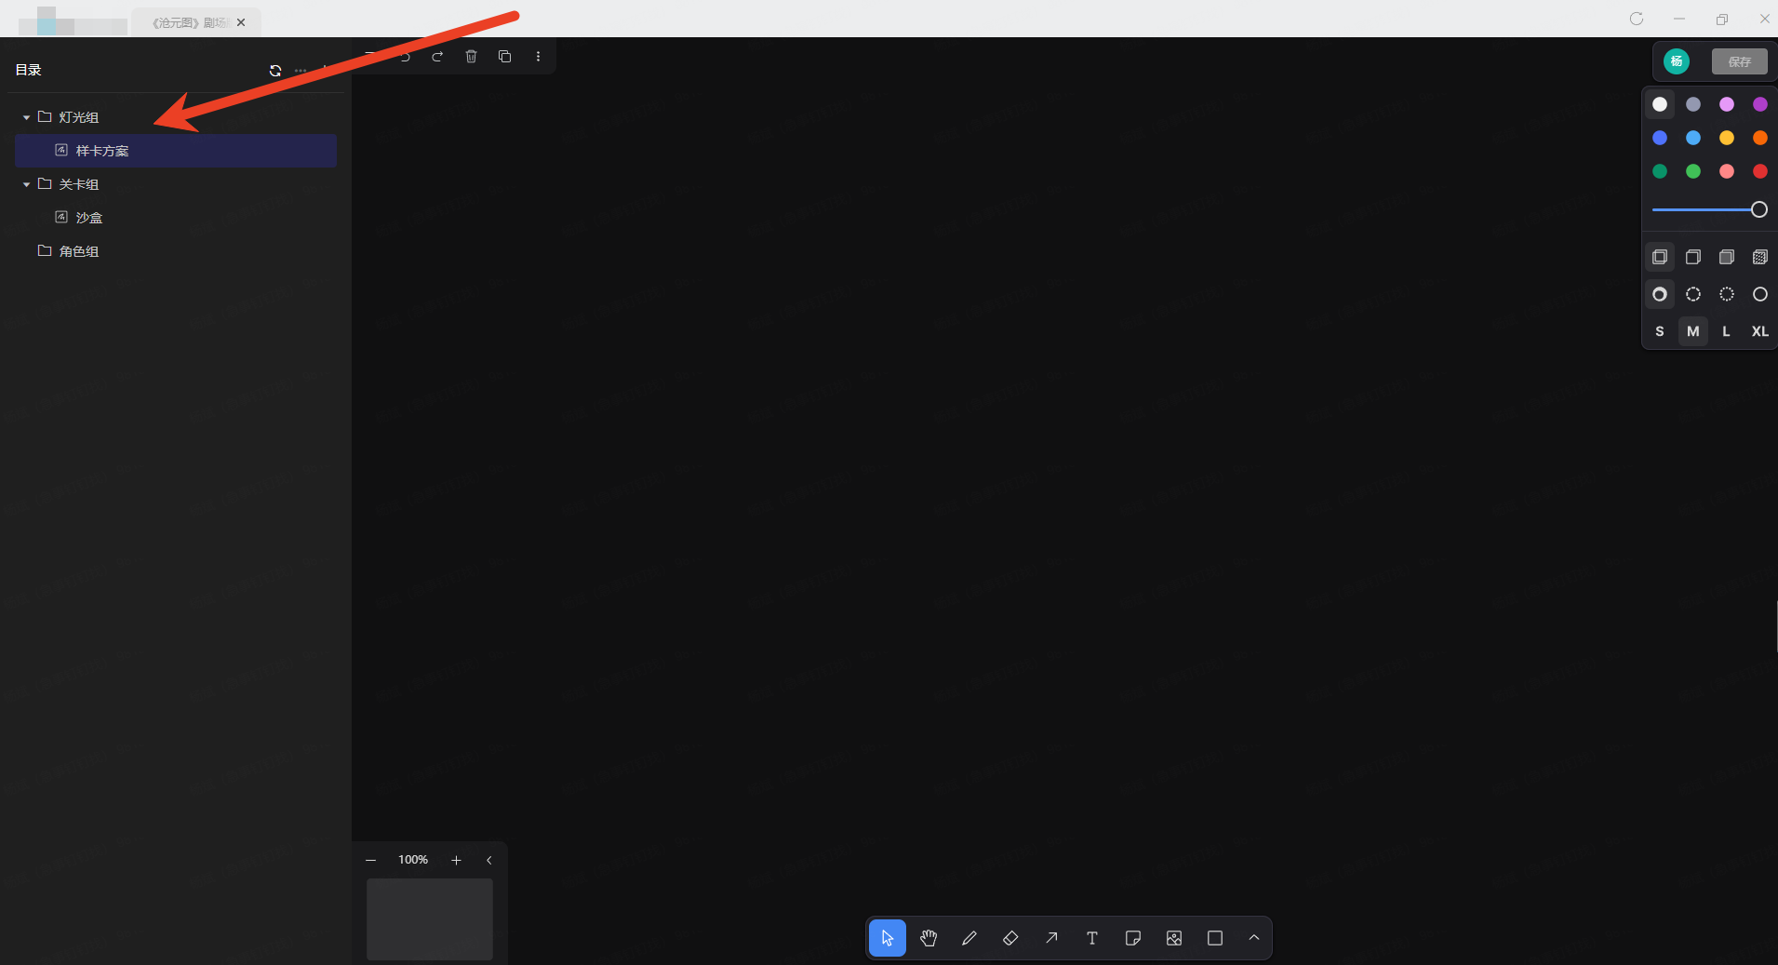Pick the red color swatch
The height and width of the screenshot is (965, 1778).
coord(1760,171)
